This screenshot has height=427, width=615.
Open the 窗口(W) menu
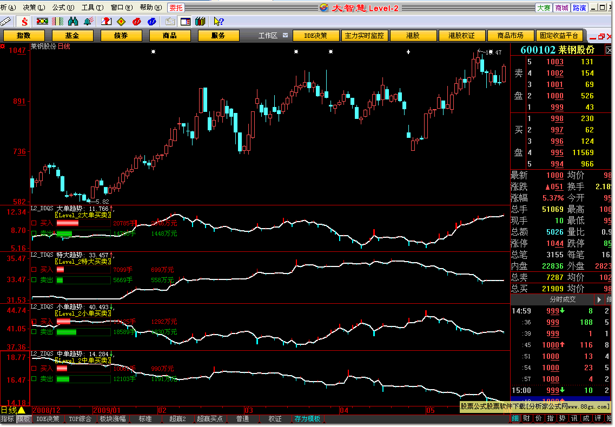pos(122,8)
